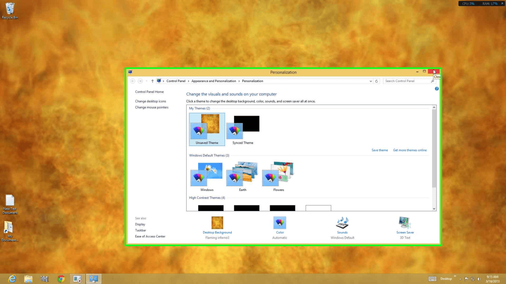This screenshot has width=506, height=284.
Task: Open the Sounds settings icon
Action: pos(342,223)
